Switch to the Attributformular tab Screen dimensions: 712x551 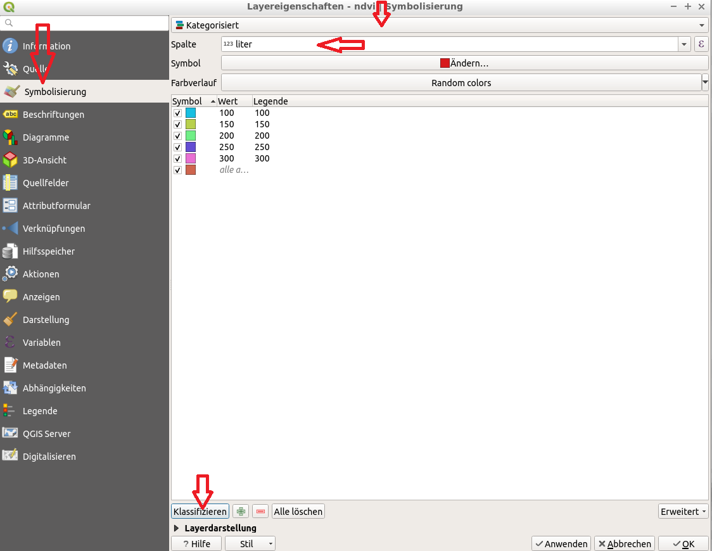[56, 206]
